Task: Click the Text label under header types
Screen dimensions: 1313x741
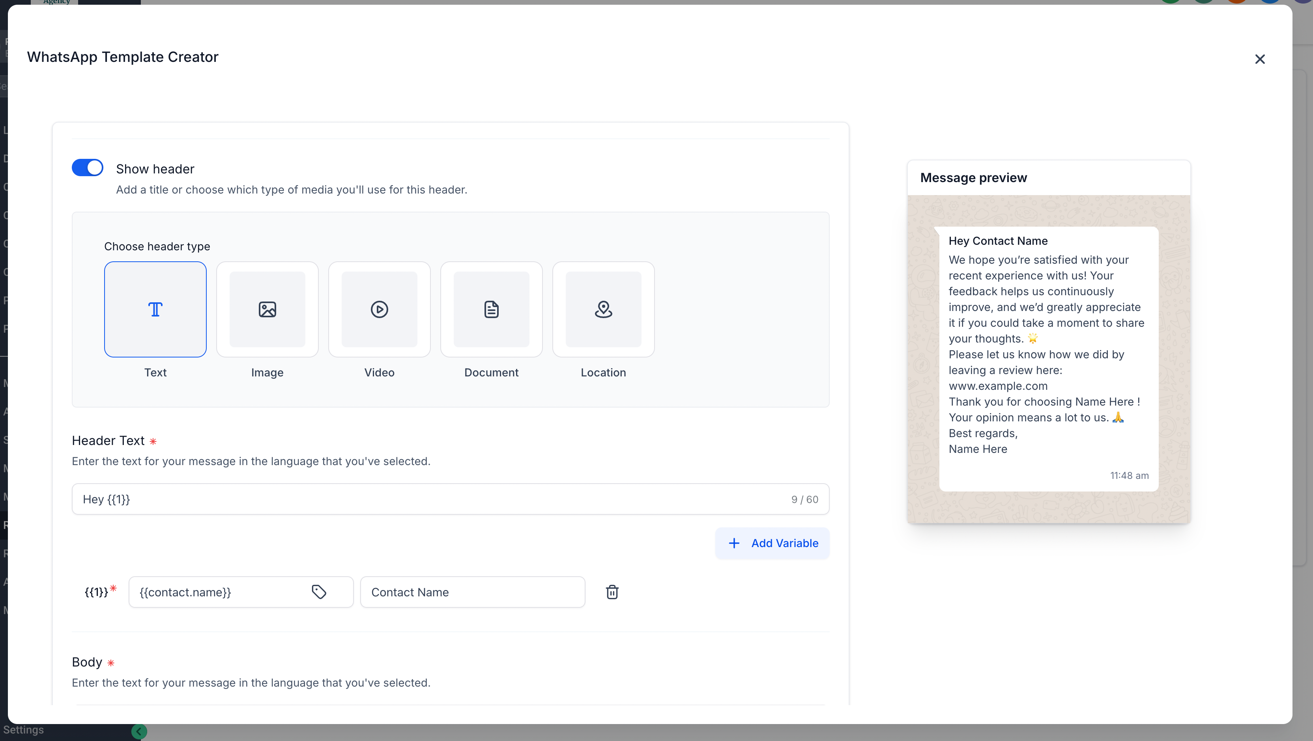Action: 155,372
